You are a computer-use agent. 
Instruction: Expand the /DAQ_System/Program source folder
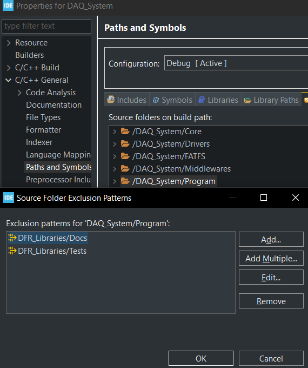115,181
